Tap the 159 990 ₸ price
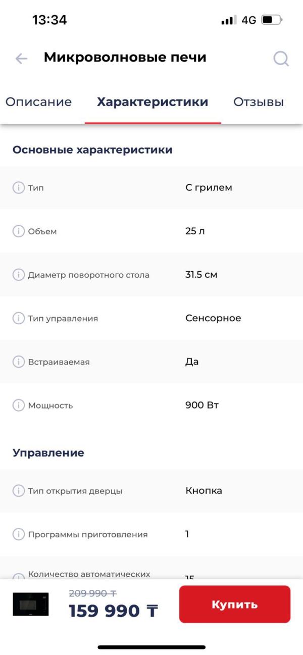Screen dimensions: 303x655 pos(113,611)
